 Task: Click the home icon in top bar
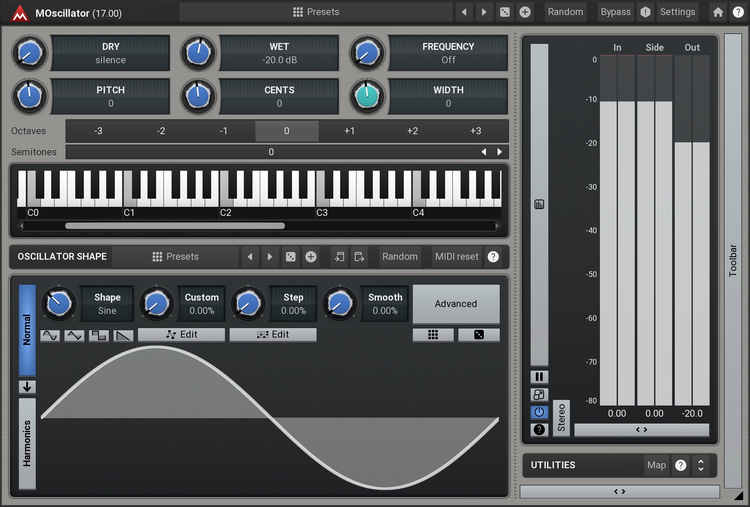(718, 12)
